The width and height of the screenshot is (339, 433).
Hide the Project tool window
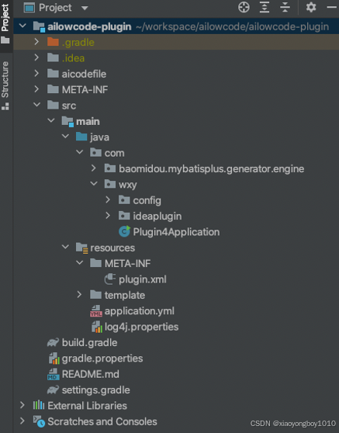(x=332, y=8)
